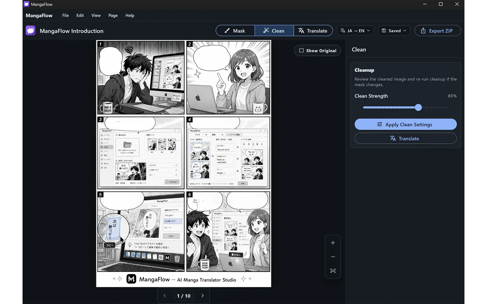The image size is (487, 304).
Task: Click the Clean Strength label
Action: tap(371, 96)
